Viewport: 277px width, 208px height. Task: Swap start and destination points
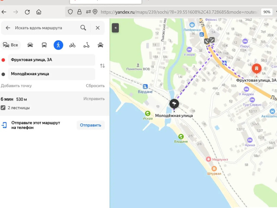click(103, 66)
